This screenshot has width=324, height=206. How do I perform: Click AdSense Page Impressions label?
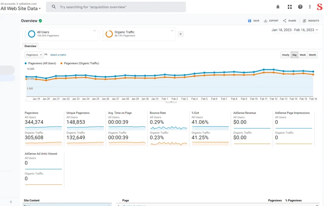click(x=292, y=113)
